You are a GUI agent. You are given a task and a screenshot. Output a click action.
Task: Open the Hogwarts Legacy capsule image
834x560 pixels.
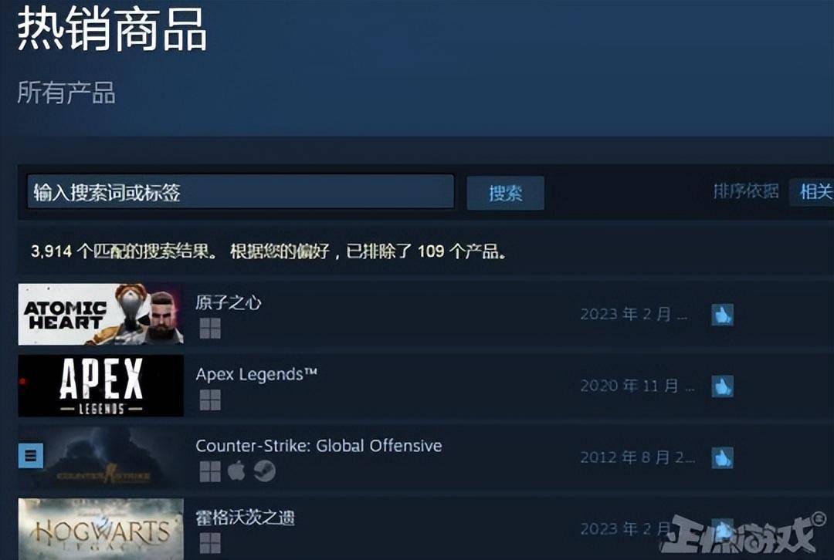(x=101, y=528)
